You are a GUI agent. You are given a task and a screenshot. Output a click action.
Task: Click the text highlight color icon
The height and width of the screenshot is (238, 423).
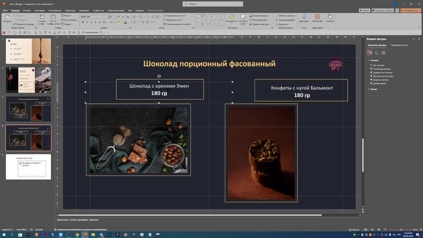click(x=118, y=22)
